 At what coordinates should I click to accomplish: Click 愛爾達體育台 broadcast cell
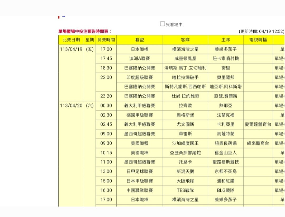[x=258, y=124]
